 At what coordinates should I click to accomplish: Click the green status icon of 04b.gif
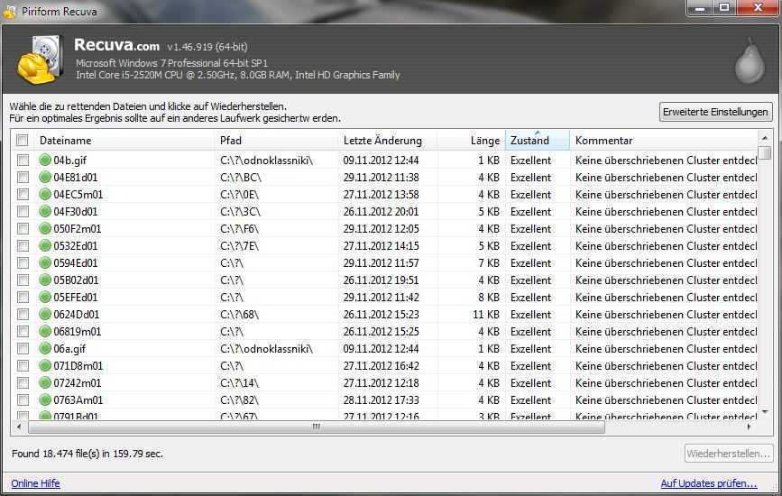(x=45, y=160)
